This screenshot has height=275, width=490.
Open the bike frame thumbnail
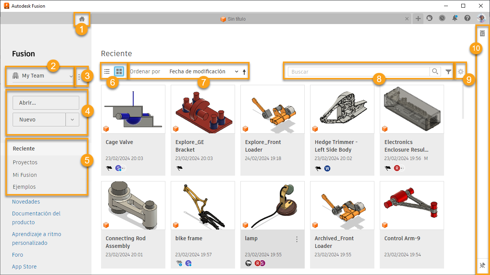[203, 205]
